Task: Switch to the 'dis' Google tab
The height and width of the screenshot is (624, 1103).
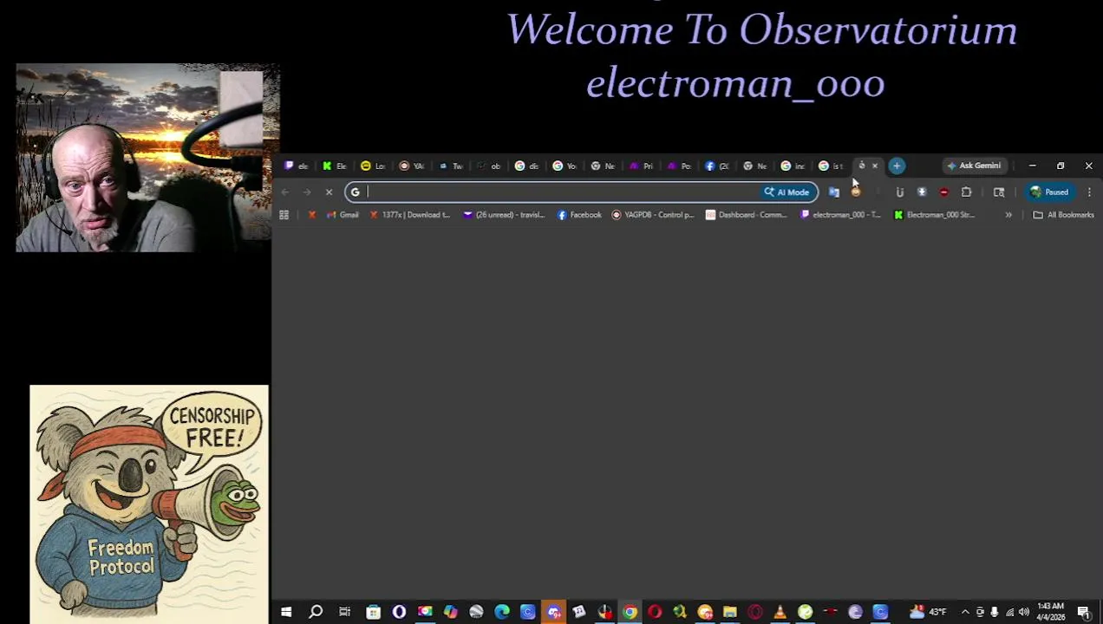Action: coord(526,166)
